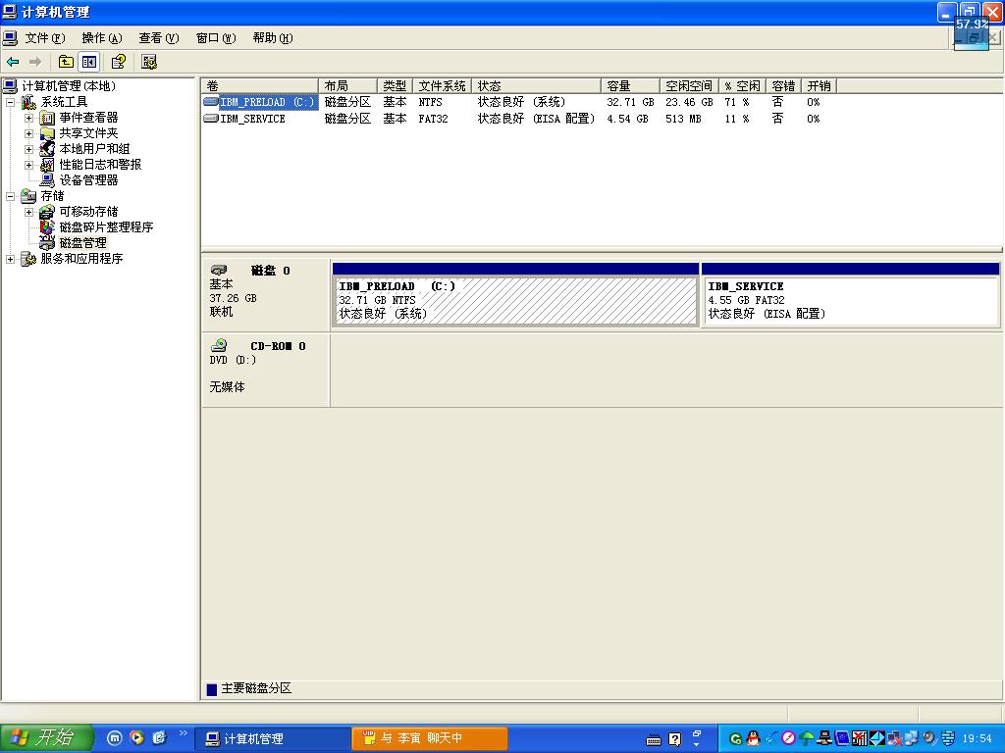Screen dimensions: 1005x753
Task: Click the blue 主要磁盘分区 legend swatch
Action: coord(212,689)
